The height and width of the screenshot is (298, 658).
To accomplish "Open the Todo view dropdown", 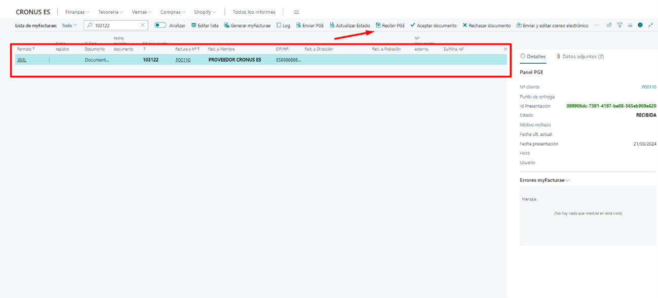I will pyautogui.click(x=69, y=25).
